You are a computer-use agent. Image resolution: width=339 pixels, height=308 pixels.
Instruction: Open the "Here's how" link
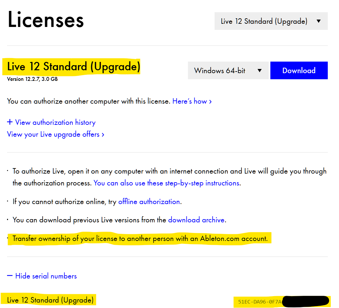tap(190, 101)
